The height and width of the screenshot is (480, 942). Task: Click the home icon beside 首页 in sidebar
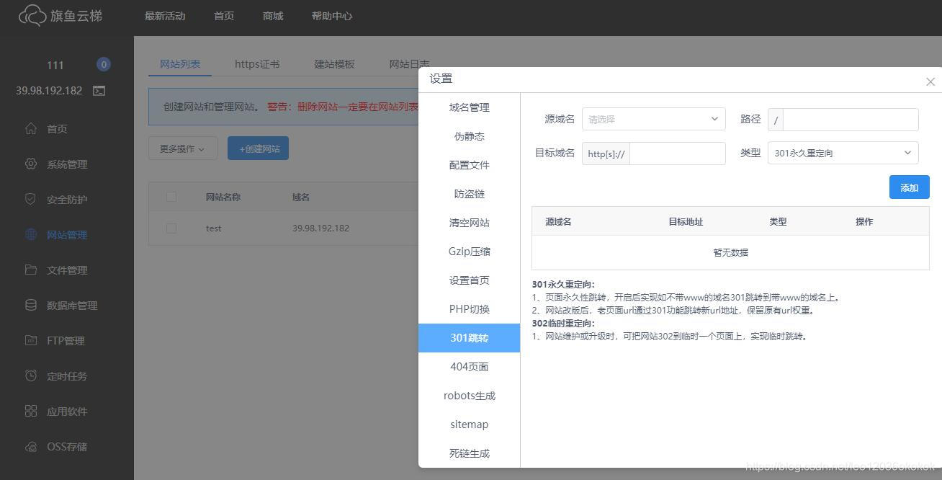[x=30, y=128]
